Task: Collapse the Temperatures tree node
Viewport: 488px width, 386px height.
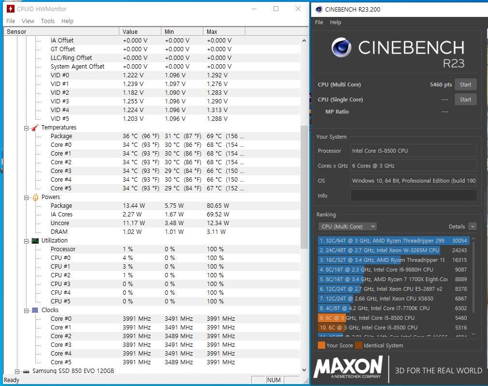Action: coord(27,128)
